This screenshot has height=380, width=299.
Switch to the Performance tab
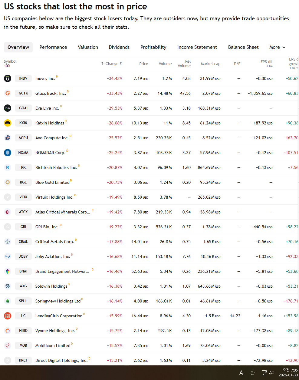point(53,47)
